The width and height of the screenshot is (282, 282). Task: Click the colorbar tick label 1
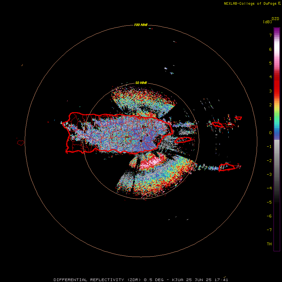(270, 119)
